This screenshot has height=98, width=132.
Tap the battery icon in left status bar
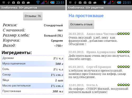click(x=53, y=2)
